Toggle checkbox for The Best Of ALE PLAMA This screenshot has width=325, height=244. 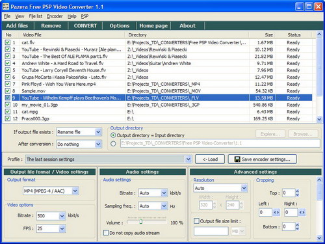point(8,56)
